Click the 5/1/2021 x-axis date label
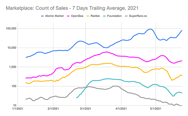Screen dimensions: 188x116 coord(156,108)
